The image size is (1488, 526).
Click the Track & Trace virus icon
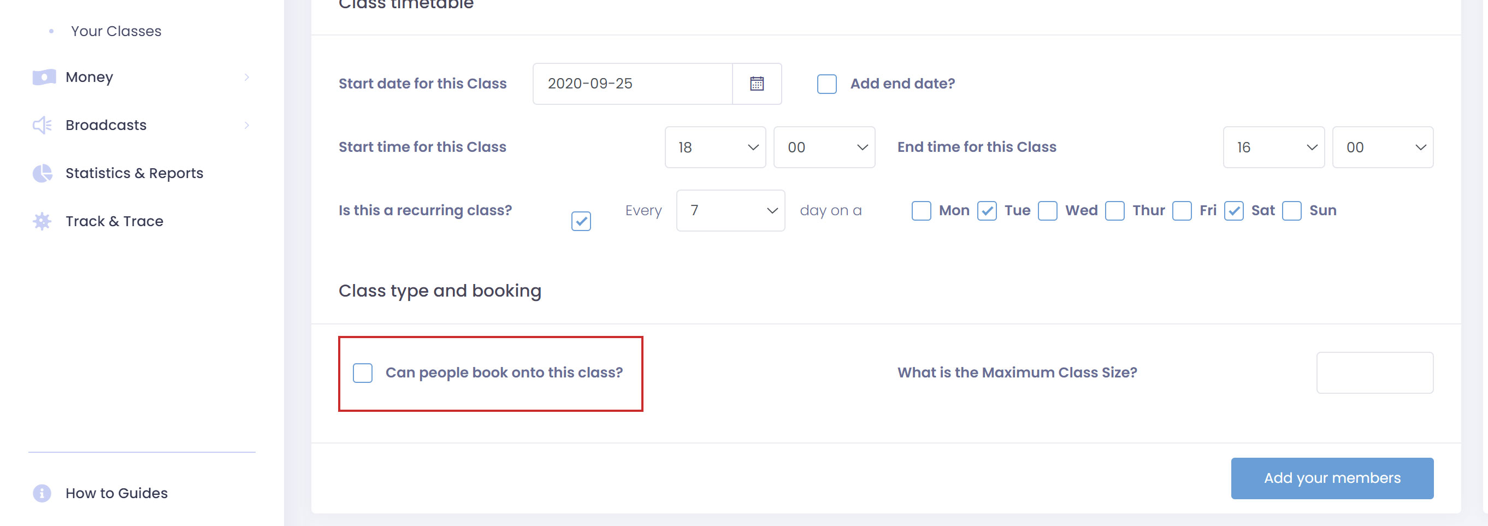[42, 221]
